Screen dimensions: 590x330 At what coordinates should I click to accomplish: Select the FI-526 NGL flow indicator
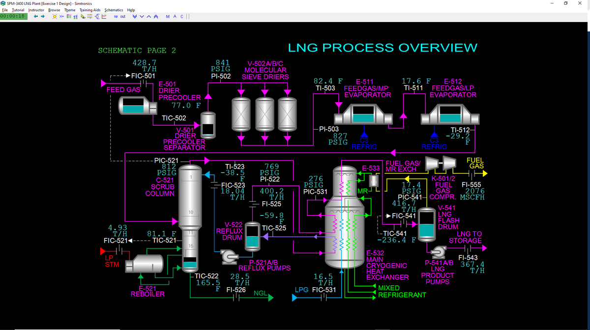click(x=236, y=290)
